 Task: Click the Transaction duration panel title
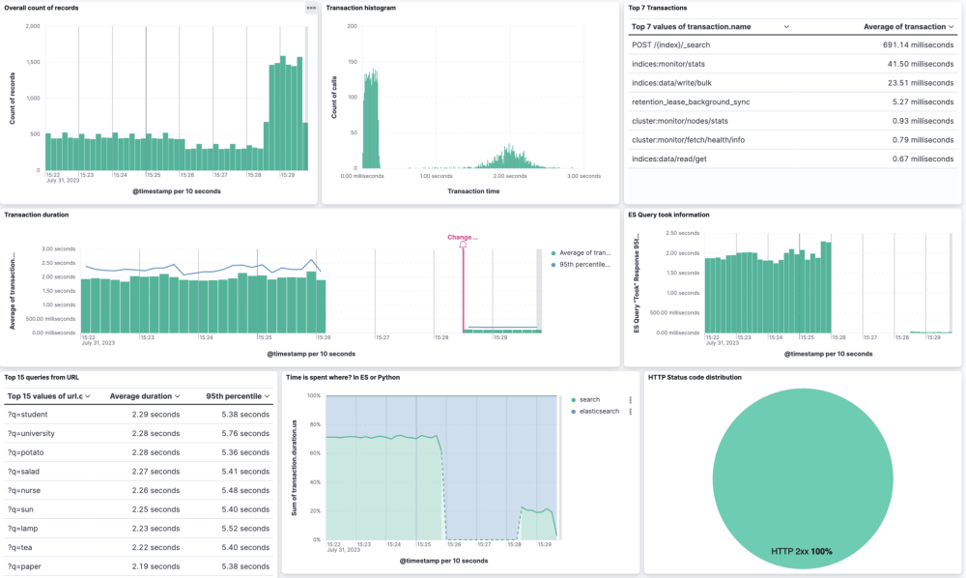tap(35, 215)
